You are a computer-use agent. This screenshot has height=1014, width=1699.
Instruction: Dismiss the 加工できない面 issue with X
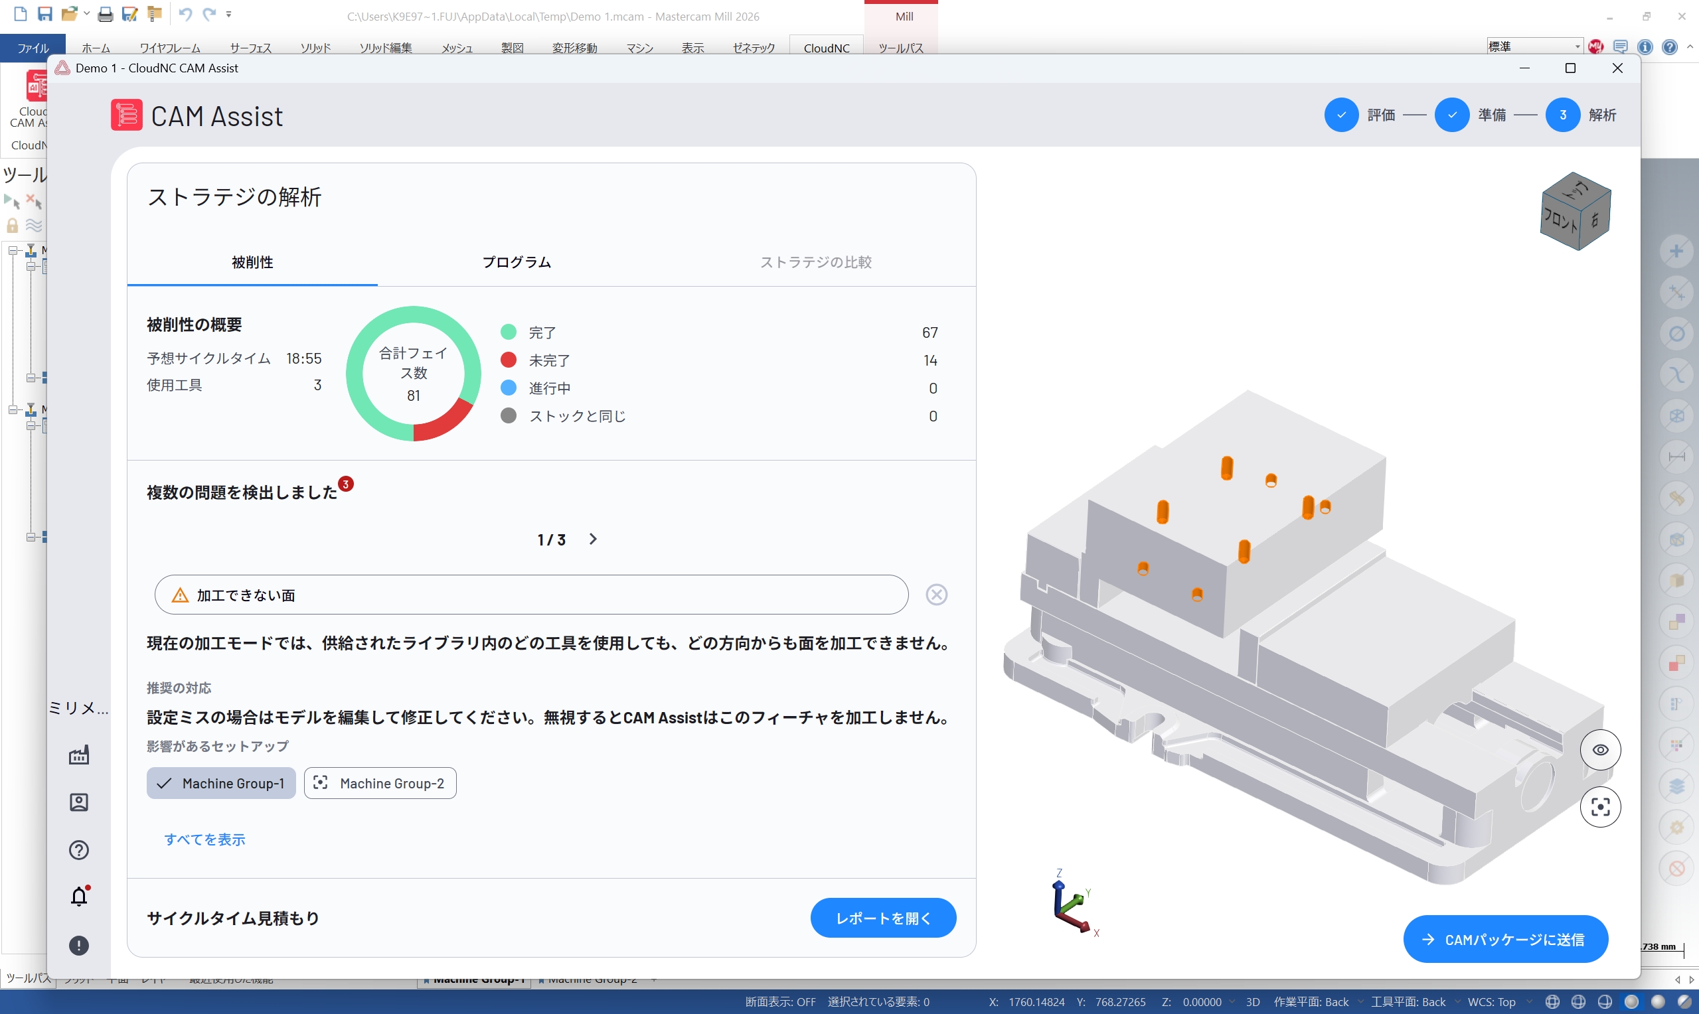[x=936, y=595]
